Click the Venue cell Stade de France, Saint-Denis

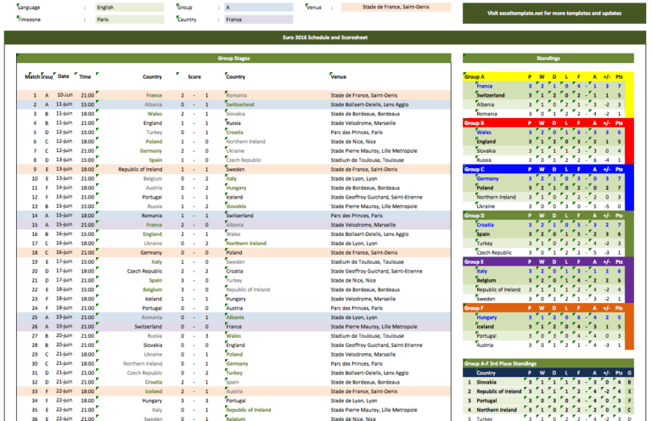(x=396, y=7)
